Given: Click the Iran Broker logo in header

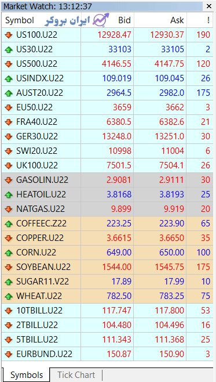Looking at the screenshot, I should click(77, 20).
